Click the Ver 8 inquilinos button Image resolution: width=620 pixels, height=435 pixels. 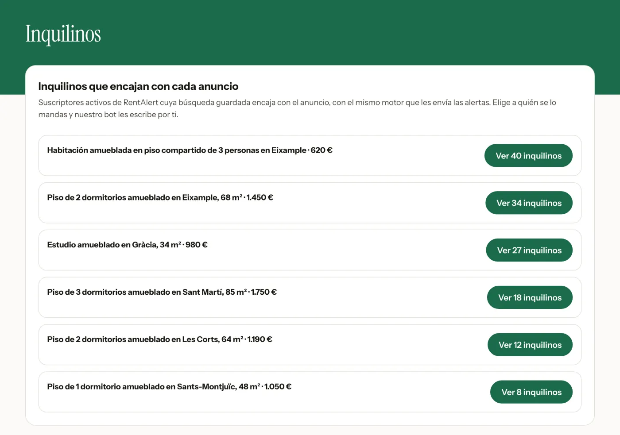click(531, 392)
